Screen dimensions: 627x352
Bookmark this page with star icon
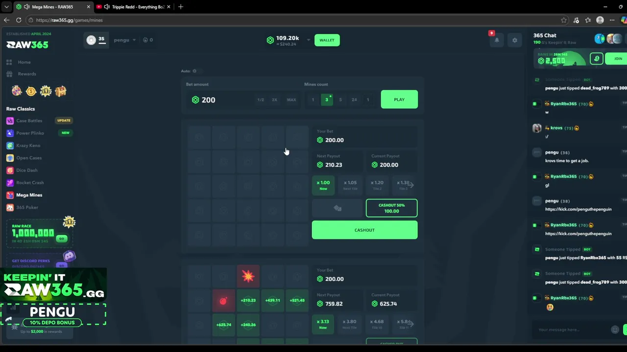tap(564, 20)
